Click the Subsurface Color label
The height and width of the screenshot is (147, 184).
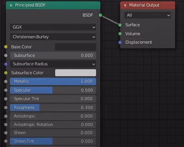click(27, 73)
